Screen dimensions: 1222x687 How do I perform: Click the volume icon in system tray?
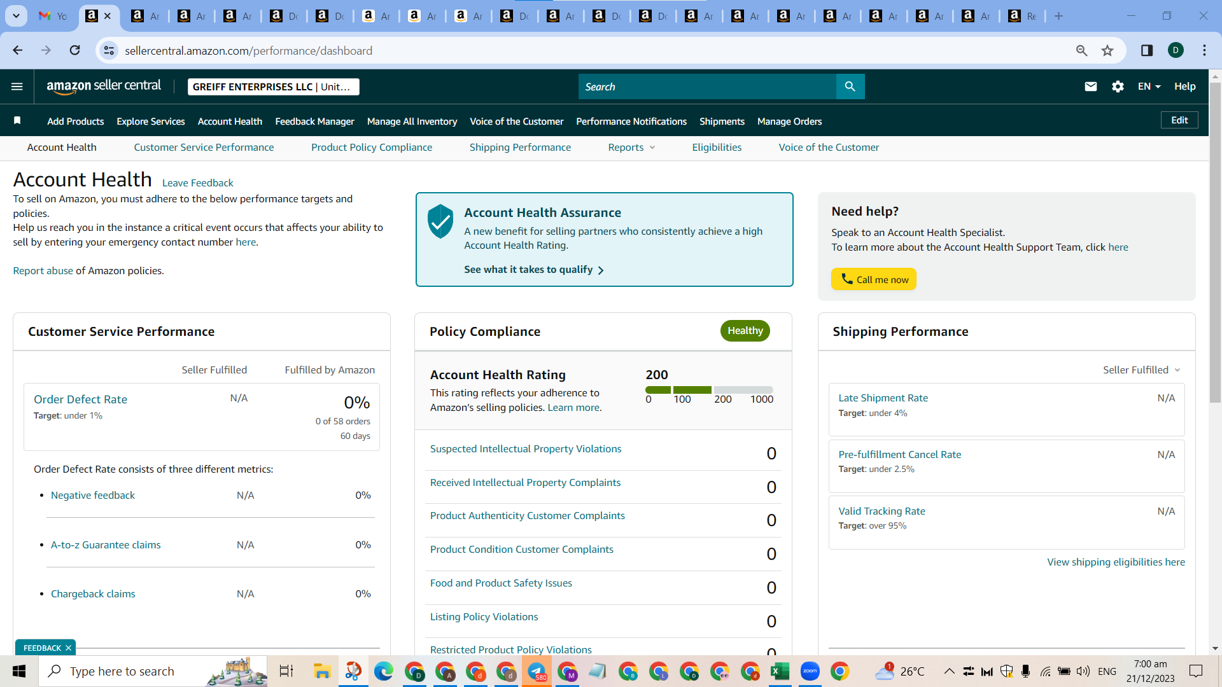[1083, 671]
